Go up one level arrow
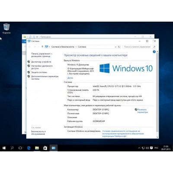This screenshot has height=173, width=173. 42,47
